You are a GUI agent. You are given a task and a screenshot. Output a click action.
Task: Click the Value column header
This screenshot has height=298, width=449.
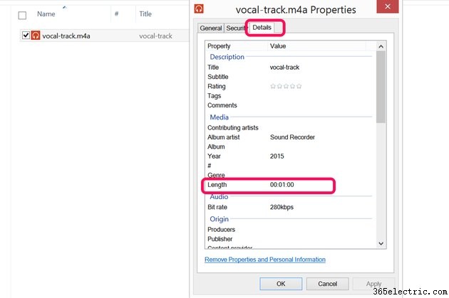coord(278,46)
